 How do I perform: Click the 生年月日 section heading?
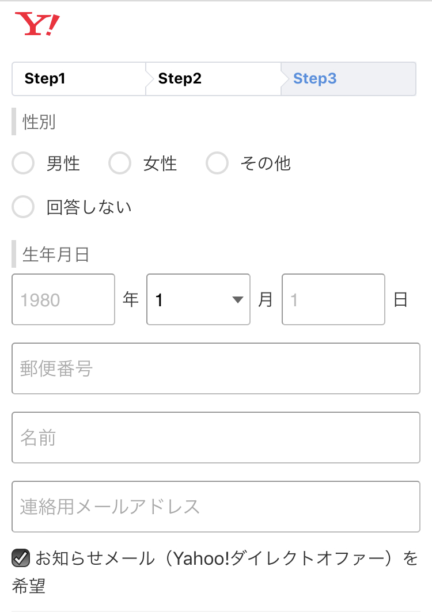pyautogui.click(x=56, y=254)
